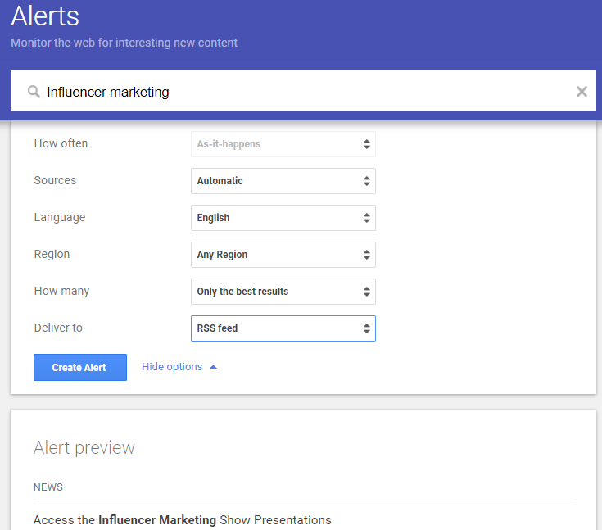The height and width of the screenshot is (530, 602).
Task: Click the Hide options link
Action: point(172,367)
